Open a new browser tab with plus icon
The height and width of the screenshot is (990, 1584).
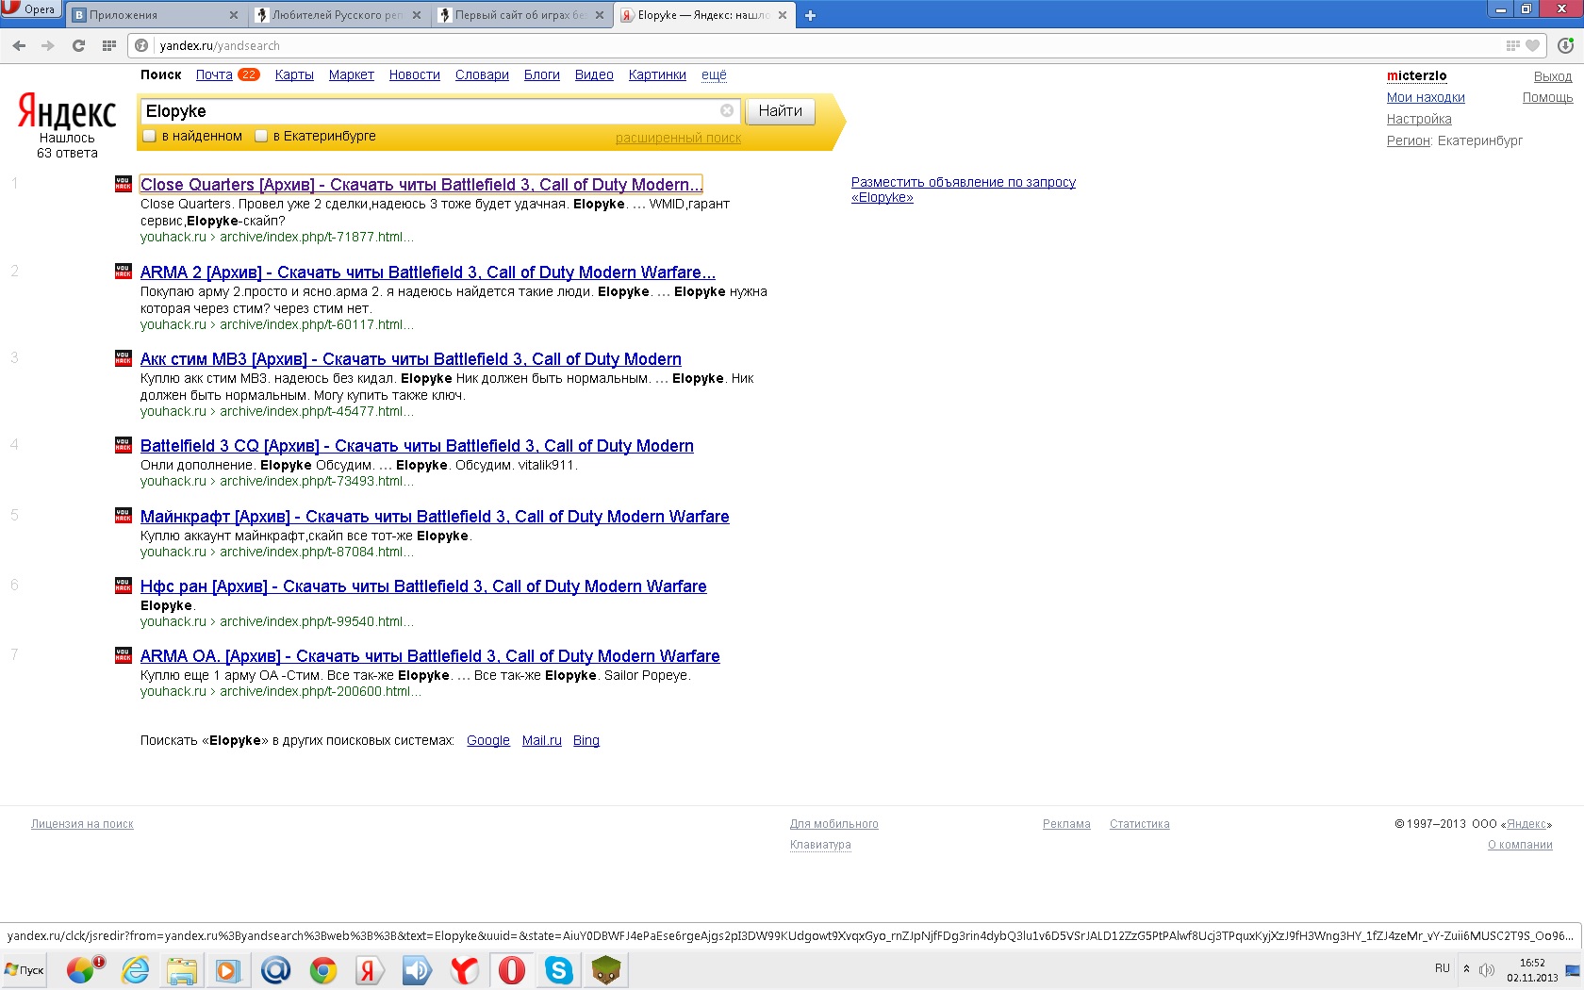click(x=810, y=15)
